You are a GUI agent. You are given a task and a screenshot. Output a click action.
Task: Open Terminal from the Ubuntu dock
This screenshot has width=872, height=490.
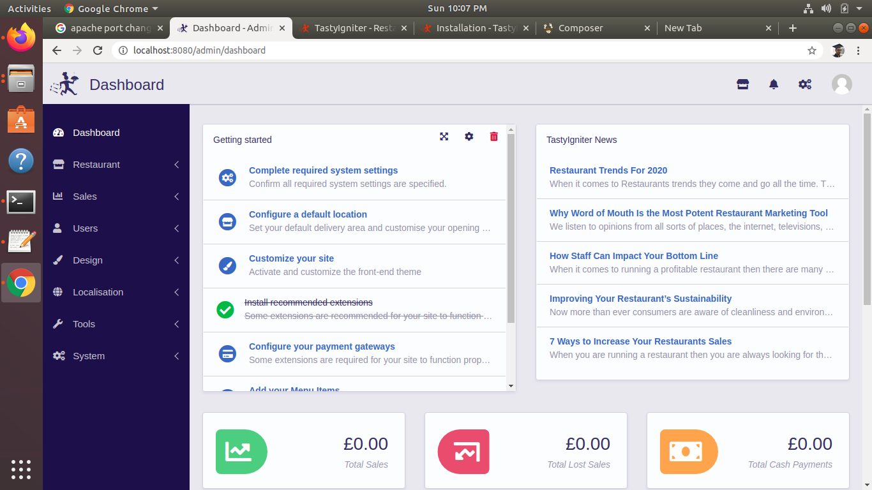pyautogui.click(x=21, y=202)
